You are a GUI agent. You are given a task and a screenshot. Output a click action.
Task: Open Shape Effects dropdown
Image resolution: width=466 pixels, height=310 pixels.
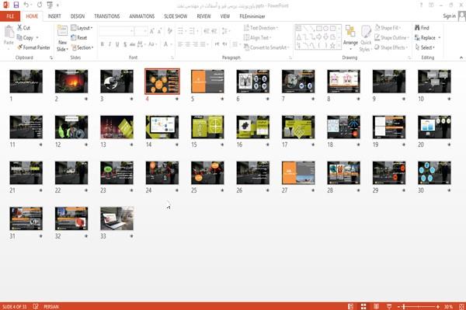[x=391, y=47]
